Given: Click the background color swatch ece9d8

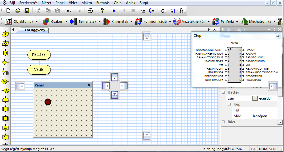Looking at the screenshot, I should coord(255,98).
